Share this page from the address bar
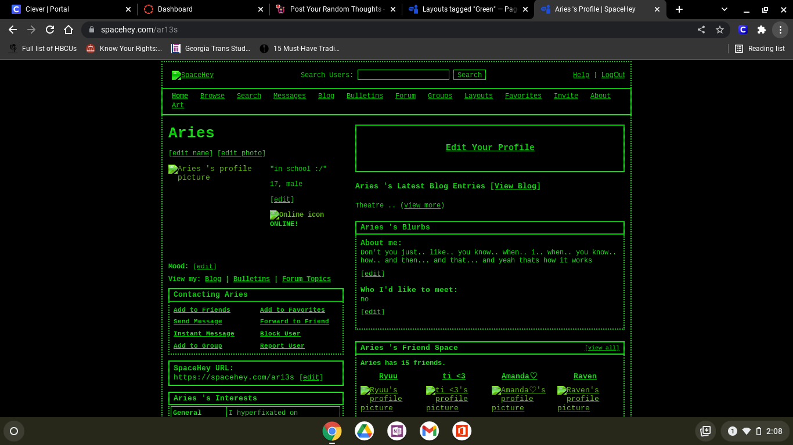 (701, 30)
